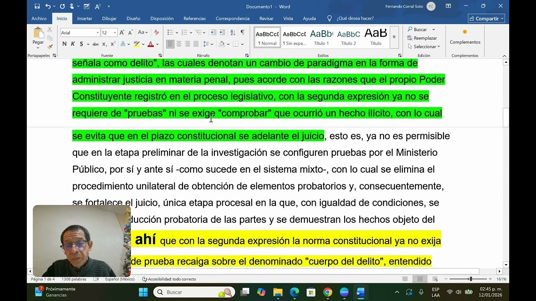Open Word from the Windows taskbar
The image size is (536, 301).
point(360,292)
